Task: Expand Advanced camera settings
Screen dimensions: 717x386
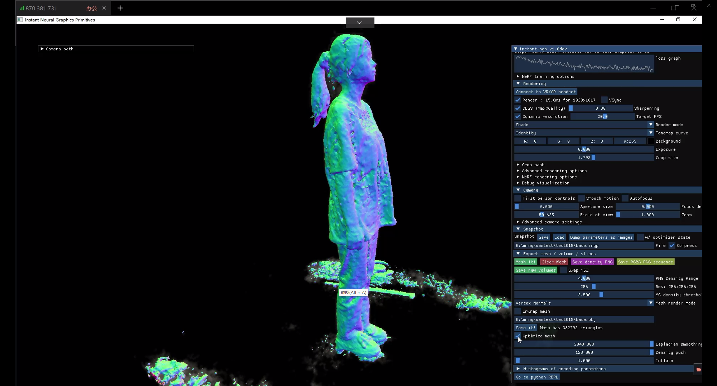Action: (x=518, y=222)
